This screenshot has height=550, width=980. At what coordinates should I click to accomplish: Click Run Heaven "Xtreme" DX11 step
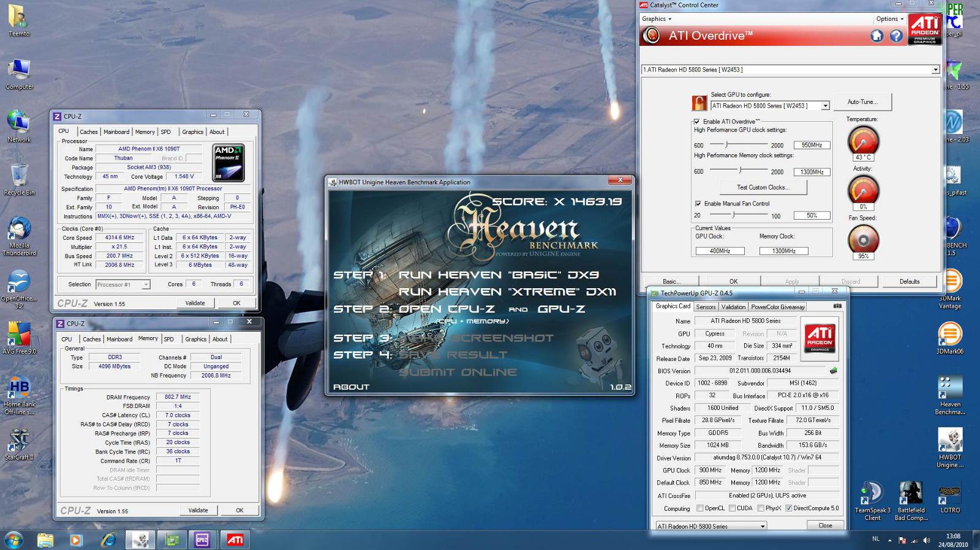click(508, 292)
